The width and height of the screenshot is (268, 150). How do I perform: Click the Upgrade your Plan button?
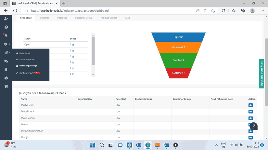(261, 74)
